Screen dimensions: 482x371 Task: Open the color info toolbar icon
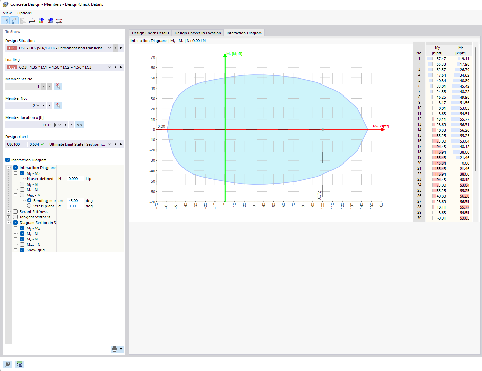(x=41, y=20)
